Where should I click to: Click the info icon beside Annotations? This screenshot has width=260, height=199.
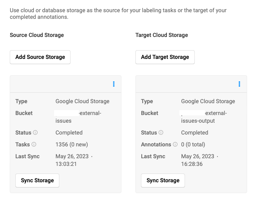pyautogui.click(x=175, y=145)
